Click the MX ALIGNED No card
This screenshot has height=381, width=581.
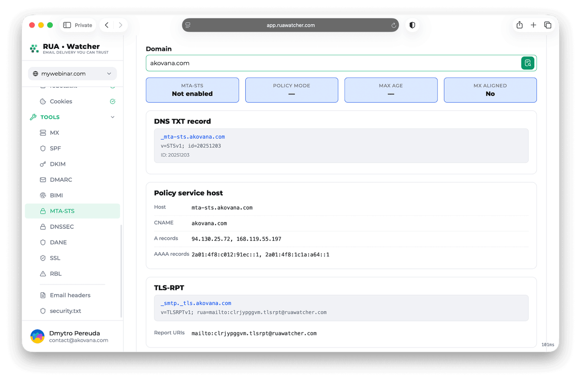pyautogui.click(x=490, y=90)
